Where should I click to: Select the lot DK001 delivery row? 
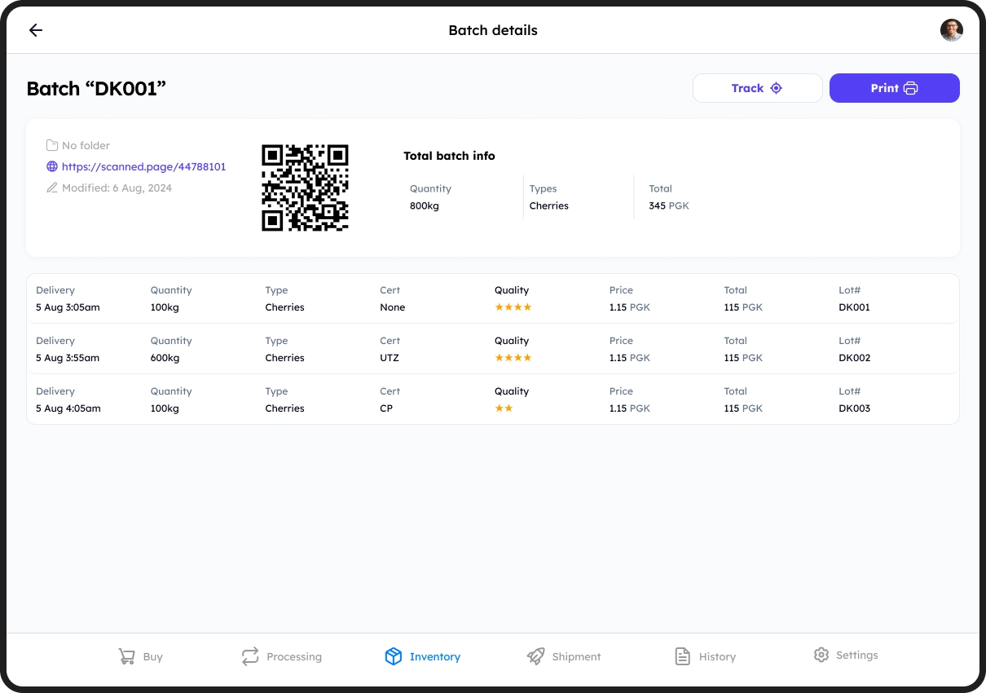coord(493,298)
